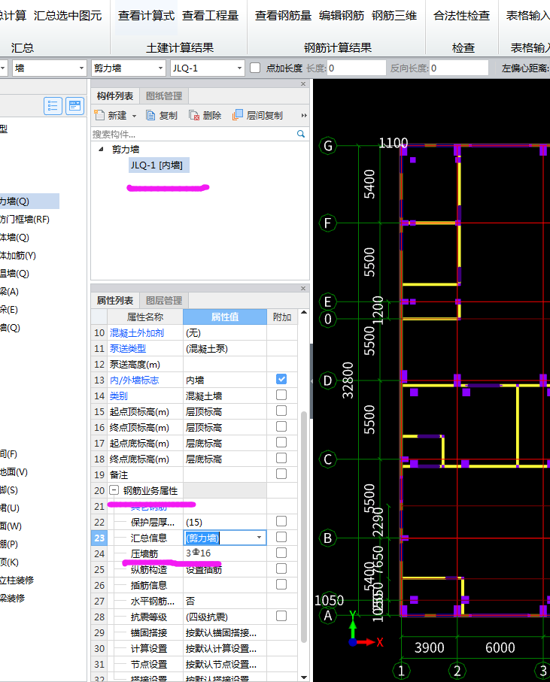This screenshot has height=682, width=550.
Task: Close the 构件列表 panel
Action: pos(303,84)
